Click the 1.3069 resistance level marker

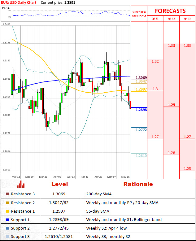click(x=141, y=78)
